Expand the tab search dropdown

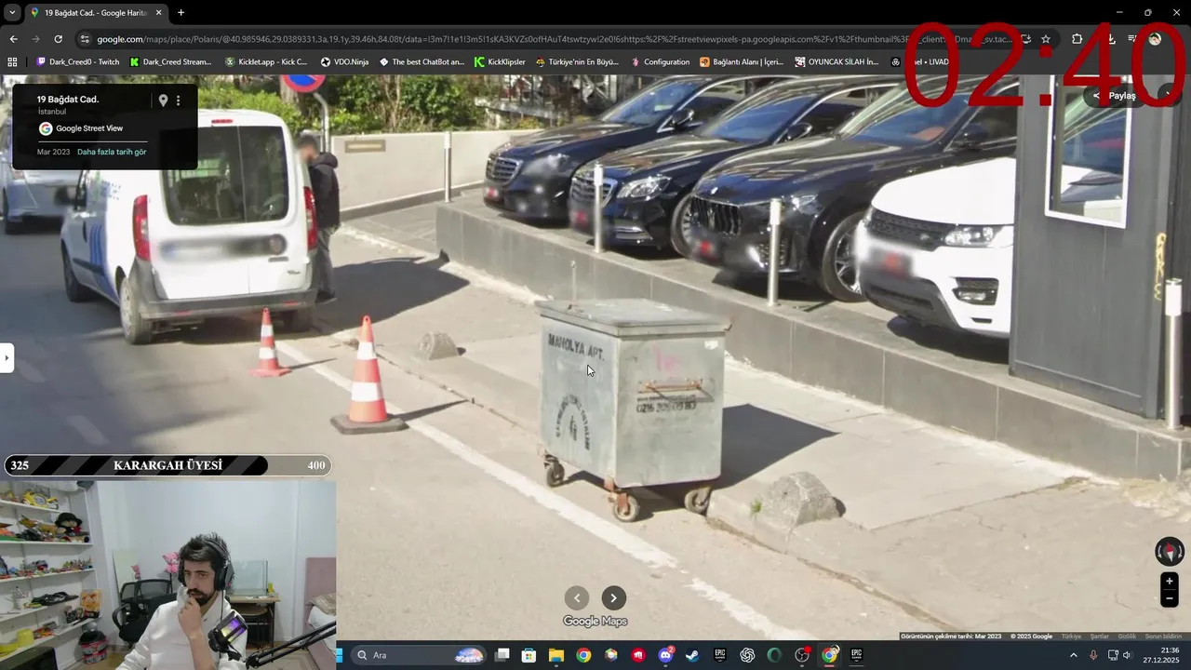[12, 12]
